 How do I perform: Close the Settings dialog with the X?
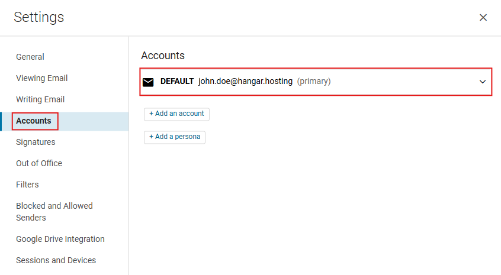[x=483, y=17]
